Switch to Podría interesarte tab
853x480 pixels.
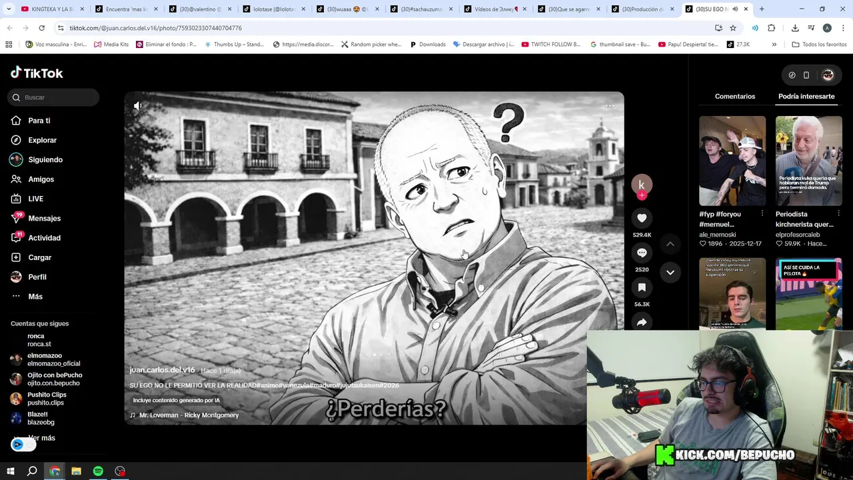pyautogui.click(x=806, y=96)
